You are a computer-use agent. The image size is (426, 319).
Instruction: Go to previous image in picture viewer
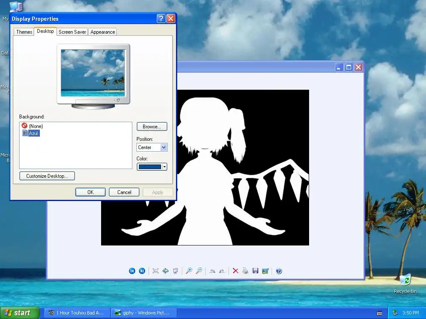coord(132,271)
